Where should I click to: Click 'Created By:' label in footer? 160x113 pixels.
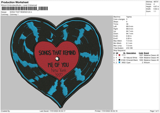[x=6, y=111]
